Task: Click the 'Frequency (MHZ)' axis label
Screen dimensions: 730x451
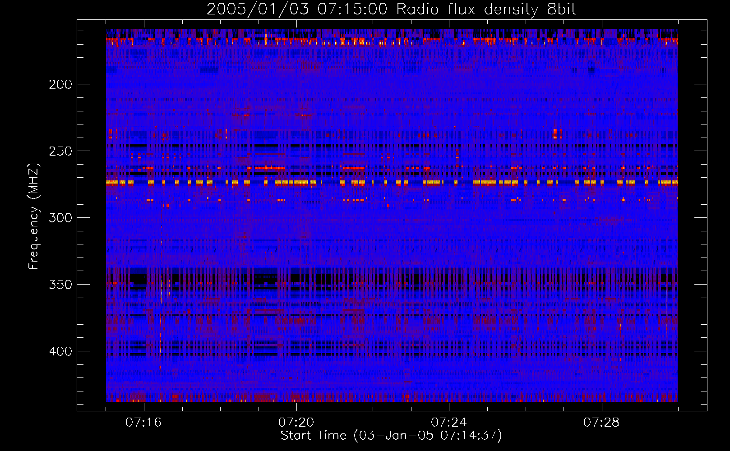Action: tap(34, 216)
